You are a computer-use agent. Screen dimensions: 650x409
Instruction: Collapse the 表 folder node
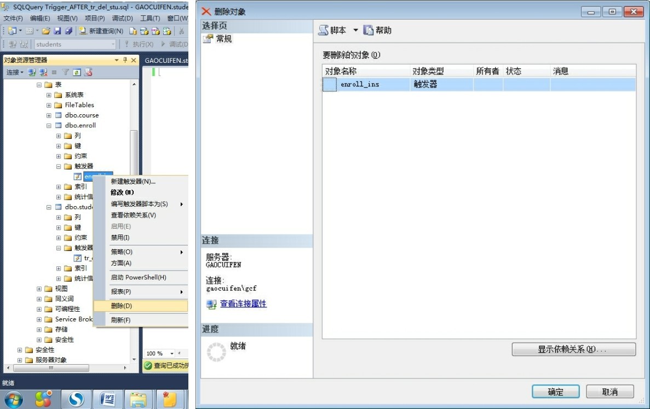[x=39, y=85]
